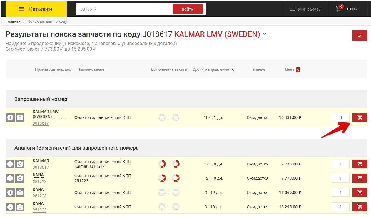371x217 pixels.
Task: Add 15 295.00 ₽ DANA filter to cart
Action: [360, 207]
